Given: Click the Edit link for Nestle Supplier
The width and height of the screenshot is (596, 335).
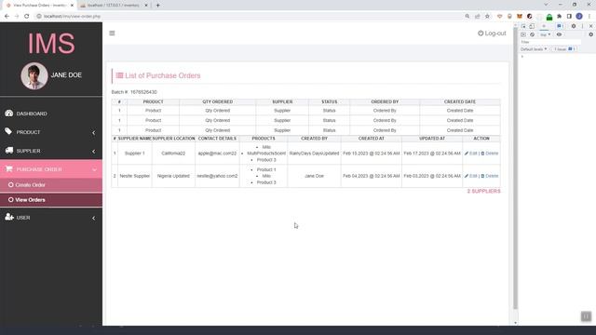Looking at the screenshot, I should point(473,176).
